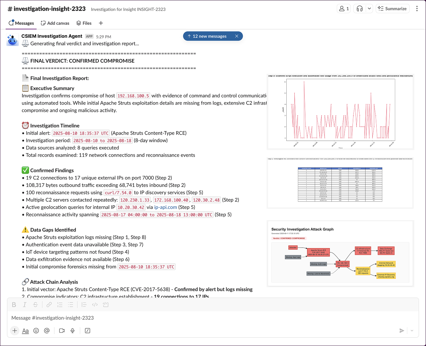This screenshot has width=426, height=346.
Task: Click the C2 server IP 120.230.1.33
Action: pyautogui.click(x=135, y=200)
